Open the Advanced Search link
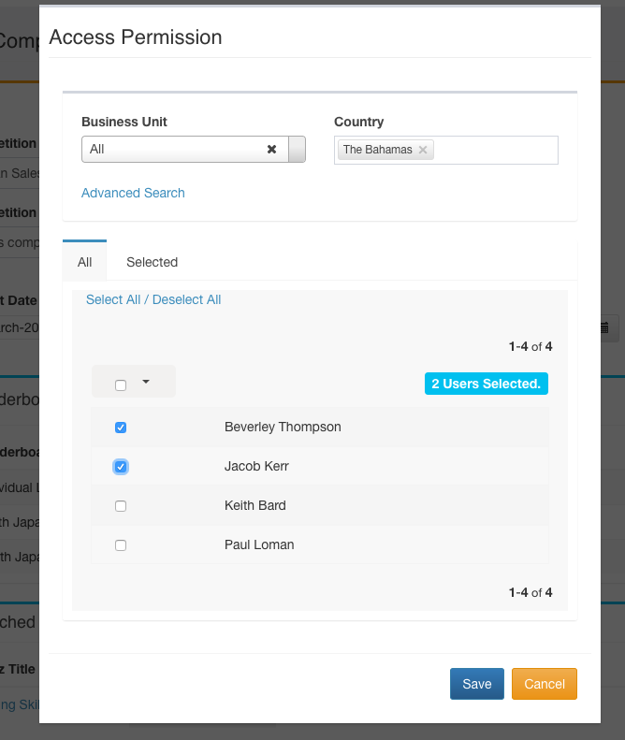 click(x=133, y=193)
